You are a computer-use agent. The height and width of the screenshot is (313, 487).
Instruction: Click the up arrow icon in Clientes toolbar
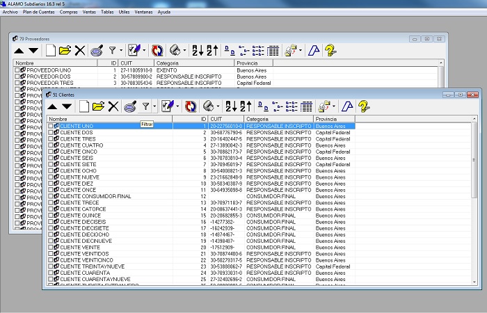(52, 107)
